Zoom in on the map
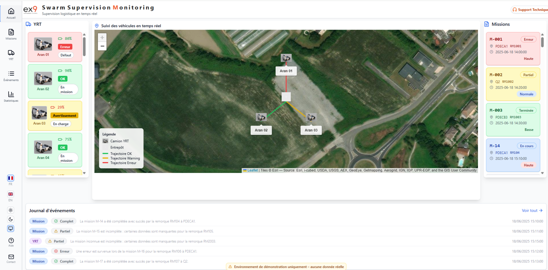This screenshot has width=548, height=270. 102,38
